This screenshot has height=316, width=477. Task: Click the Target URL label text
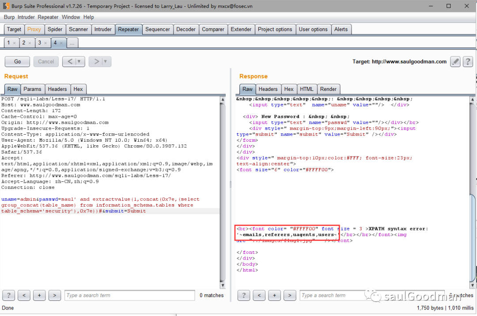(x=399, y=62)
